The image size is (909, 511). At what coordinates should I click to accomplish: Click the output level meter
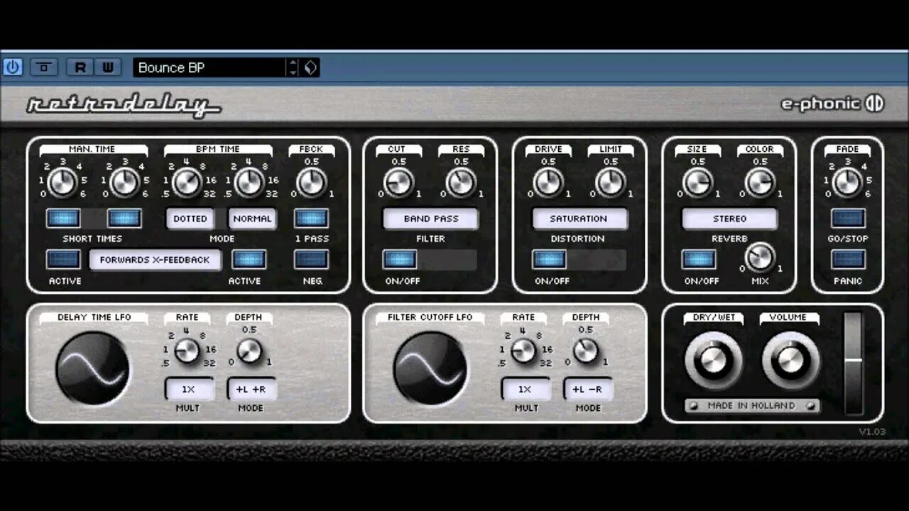point(853,362)
